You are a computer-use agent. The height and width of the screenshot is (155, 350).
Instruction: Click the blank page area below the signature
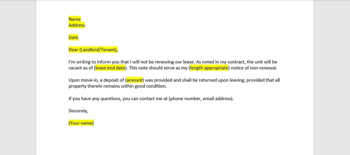174,140
